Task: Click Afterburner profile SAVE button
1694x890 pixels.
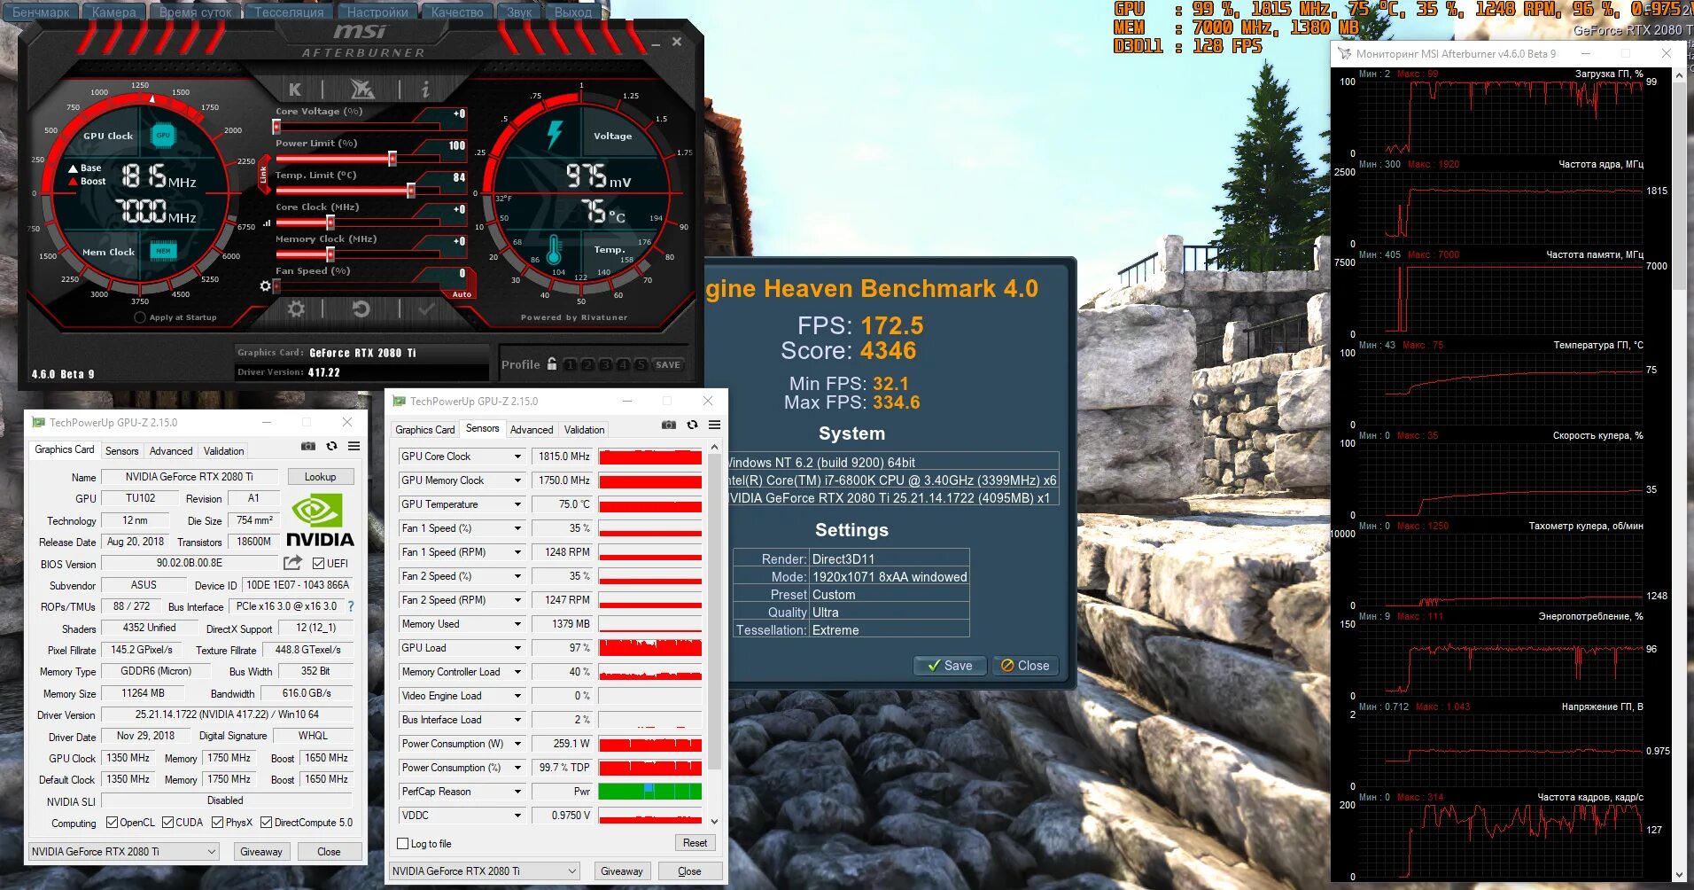Action: (668, 364)
